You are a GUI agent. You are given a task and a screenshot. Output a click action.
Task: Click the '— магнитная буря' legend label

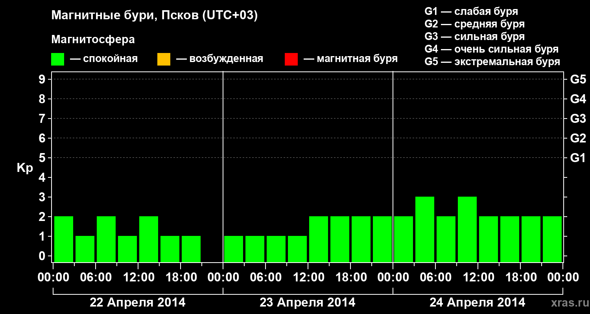tap(351, 59)
